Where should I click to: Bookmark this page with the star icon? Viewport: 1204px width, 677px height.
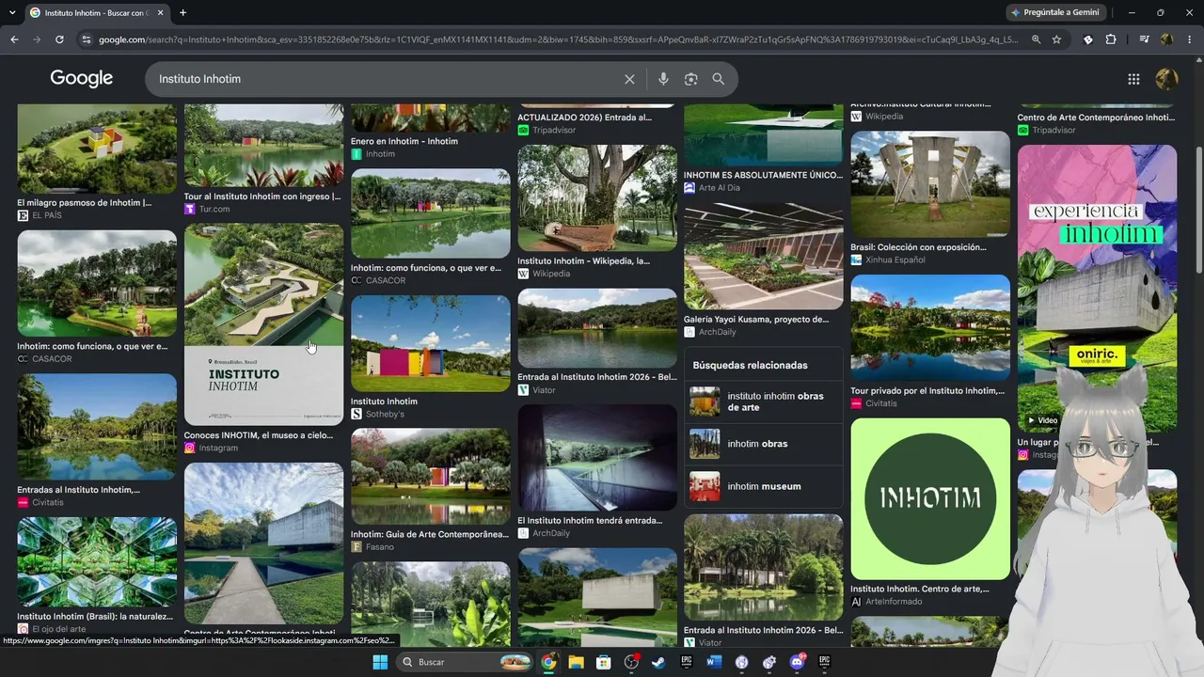(1056, 39)
